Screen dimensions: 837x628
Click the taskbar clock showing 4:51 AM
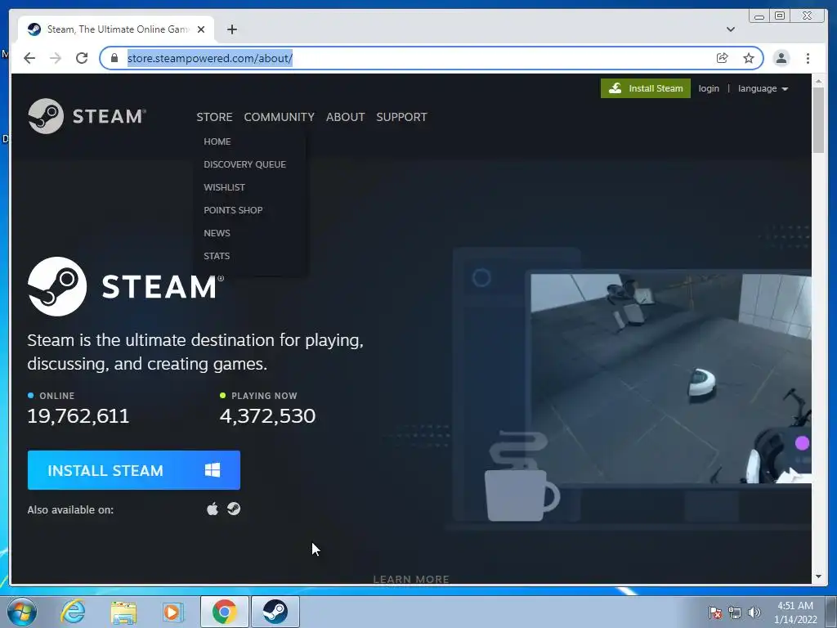point(795,612)
